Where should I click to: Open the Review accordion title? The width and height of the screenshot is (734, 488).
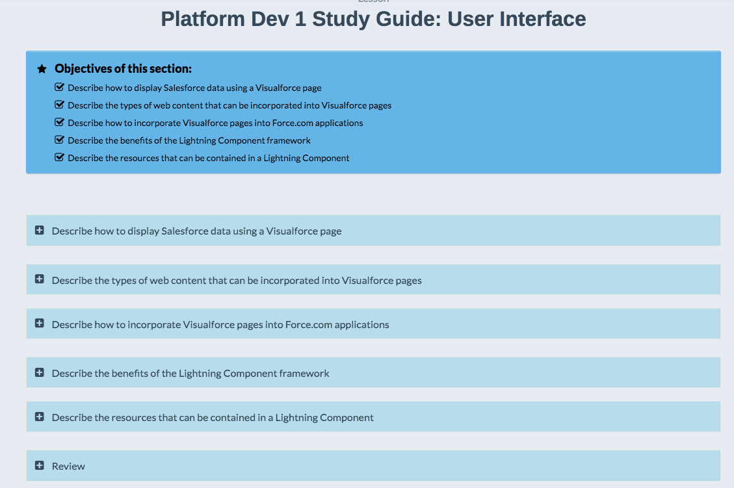(x=68, y=467)
